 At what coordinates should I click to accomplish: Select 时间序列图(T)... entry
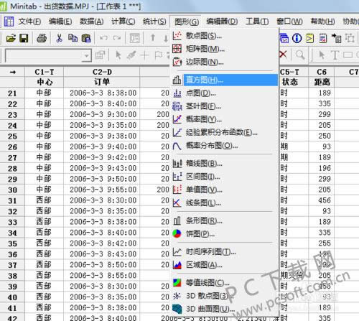point(225,251)
